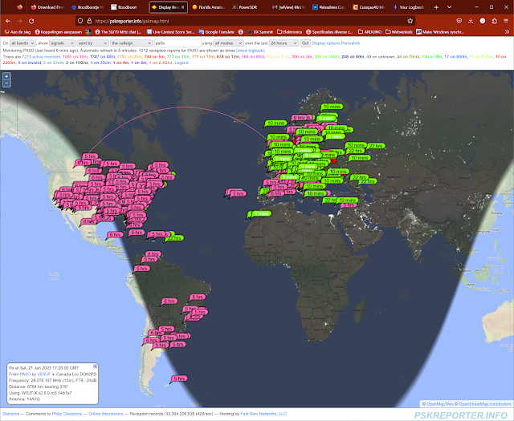The height and width of the screenshot is (421, 514).
Task: Open the OpenStreetMap contributors link
Action: 484,404
